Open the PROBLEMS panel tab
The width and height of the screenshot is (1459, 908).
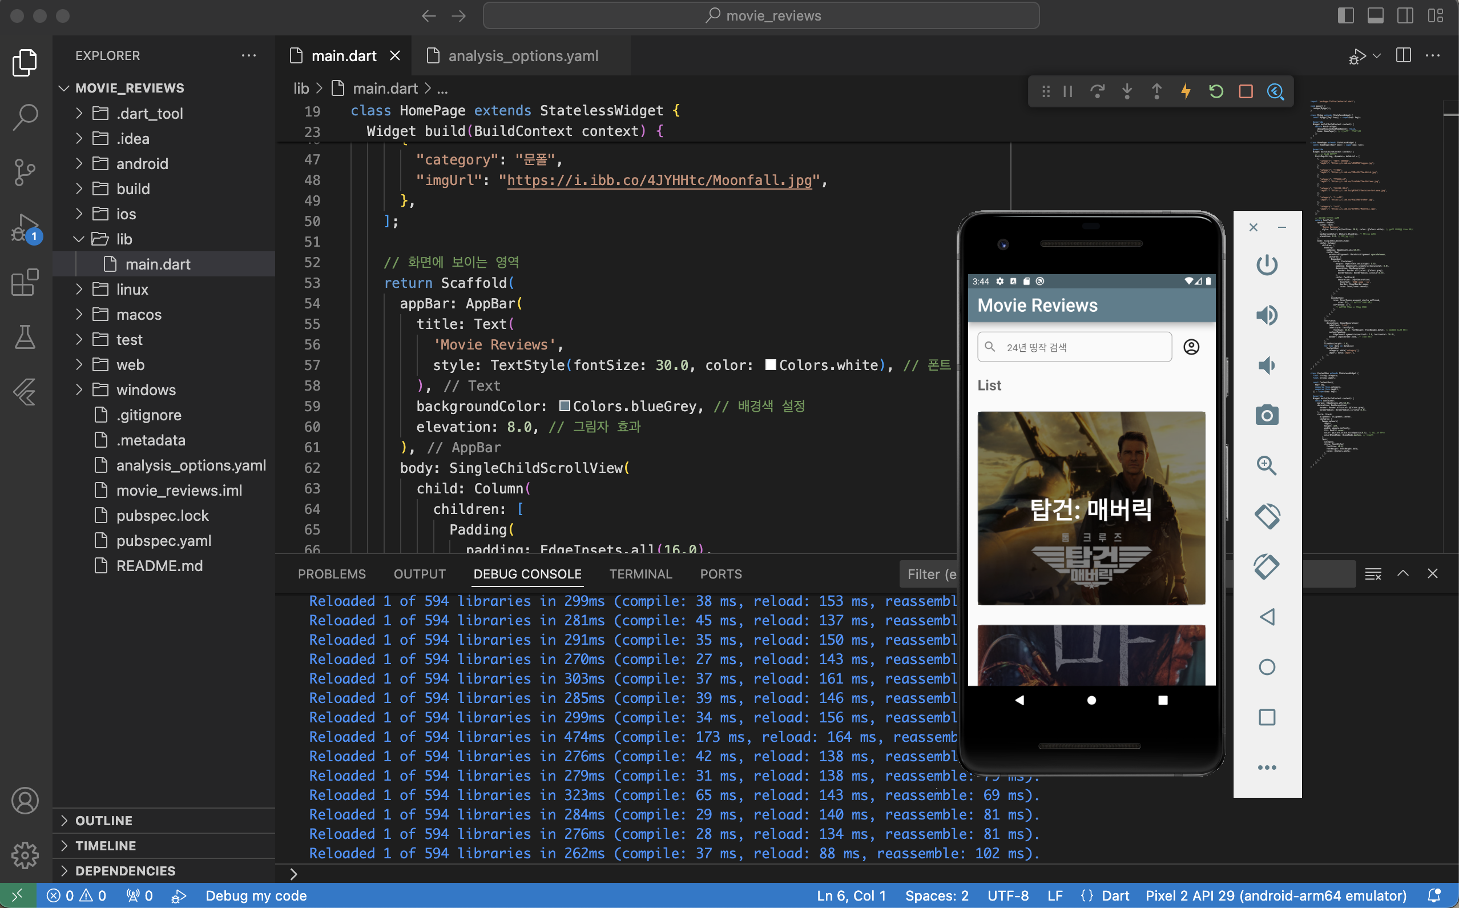tap(332, 574)
